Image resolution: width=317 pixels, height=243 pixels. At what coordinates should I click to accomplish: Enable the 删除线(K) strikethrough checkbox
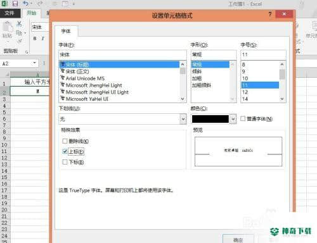coord(65,141)
